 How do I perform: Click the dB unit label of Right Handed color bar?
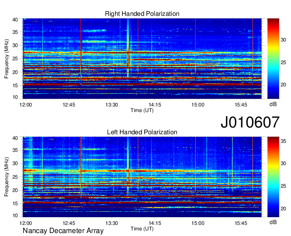pyautogui.click(x=273, y=104)
